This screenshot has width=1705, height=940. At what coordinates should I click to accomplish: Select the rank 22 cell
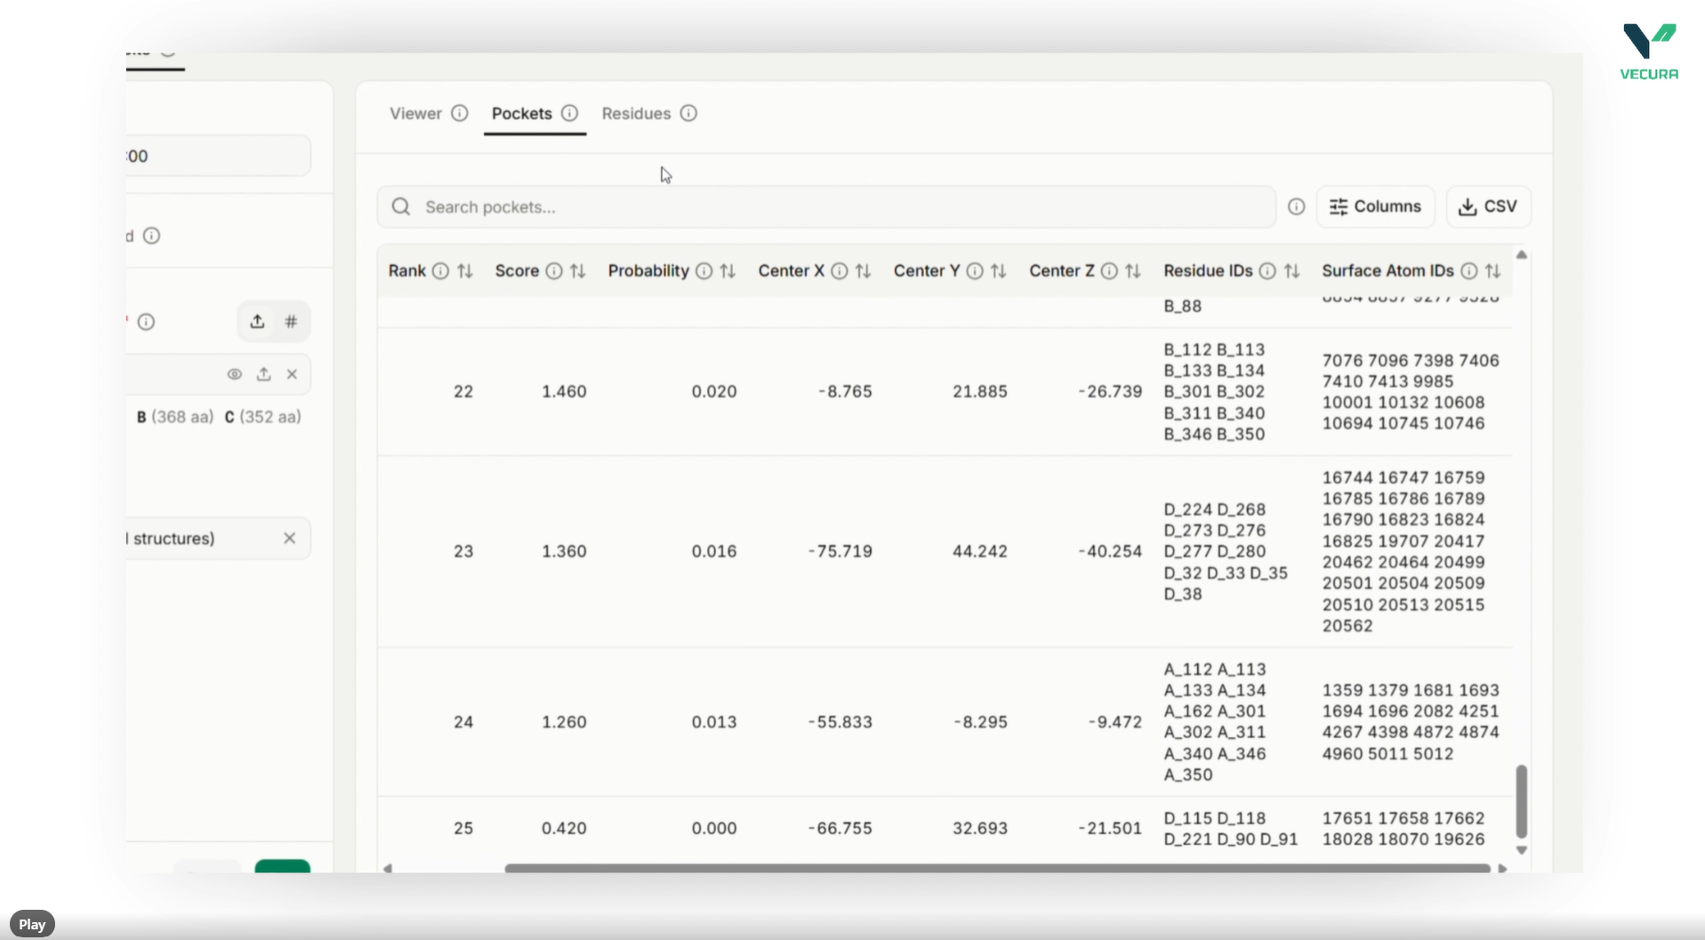pyautogui.click(x=463, y=391)
